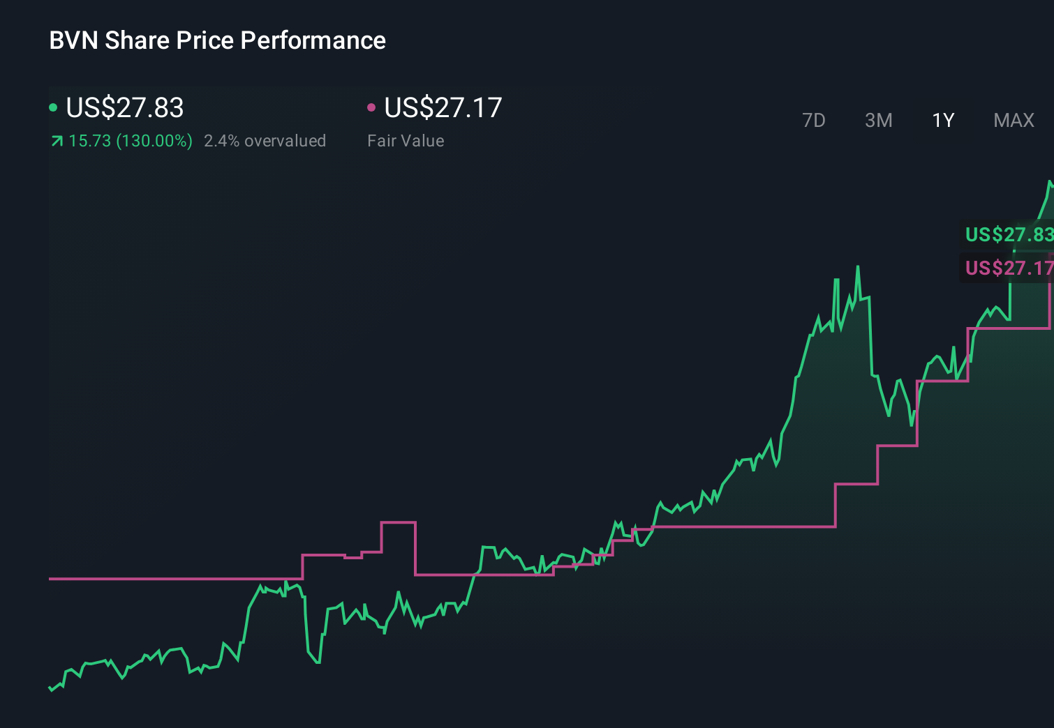Viewport: 1054px width, 728px height.
Task: Expand the US$27.83 share price details
Action: tap(124, 108)
